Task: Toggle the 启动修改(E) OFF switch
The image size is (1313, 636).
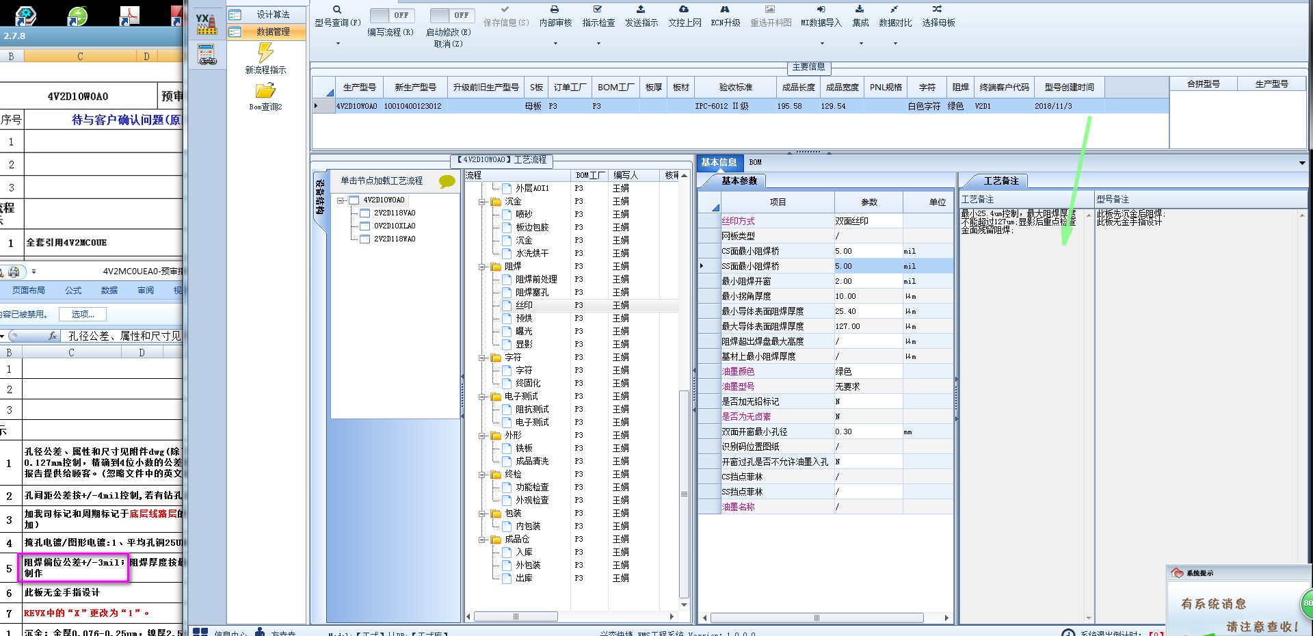Action: click(x=451, y=15)
